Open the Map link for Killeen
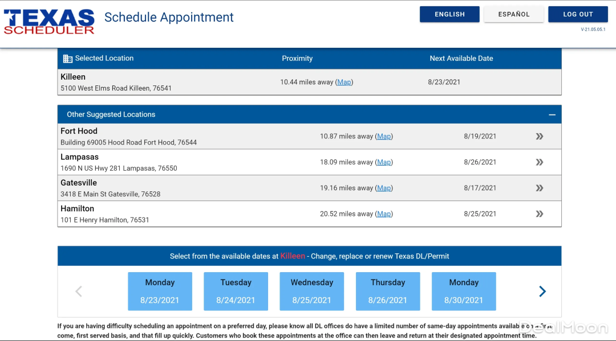The image size is (616, 341). [344, 82]
